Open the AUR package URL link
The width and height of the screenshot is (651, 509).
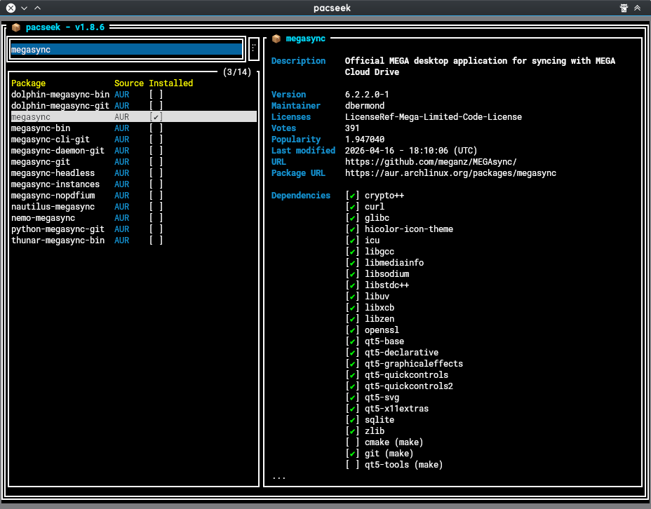[450, 173]
